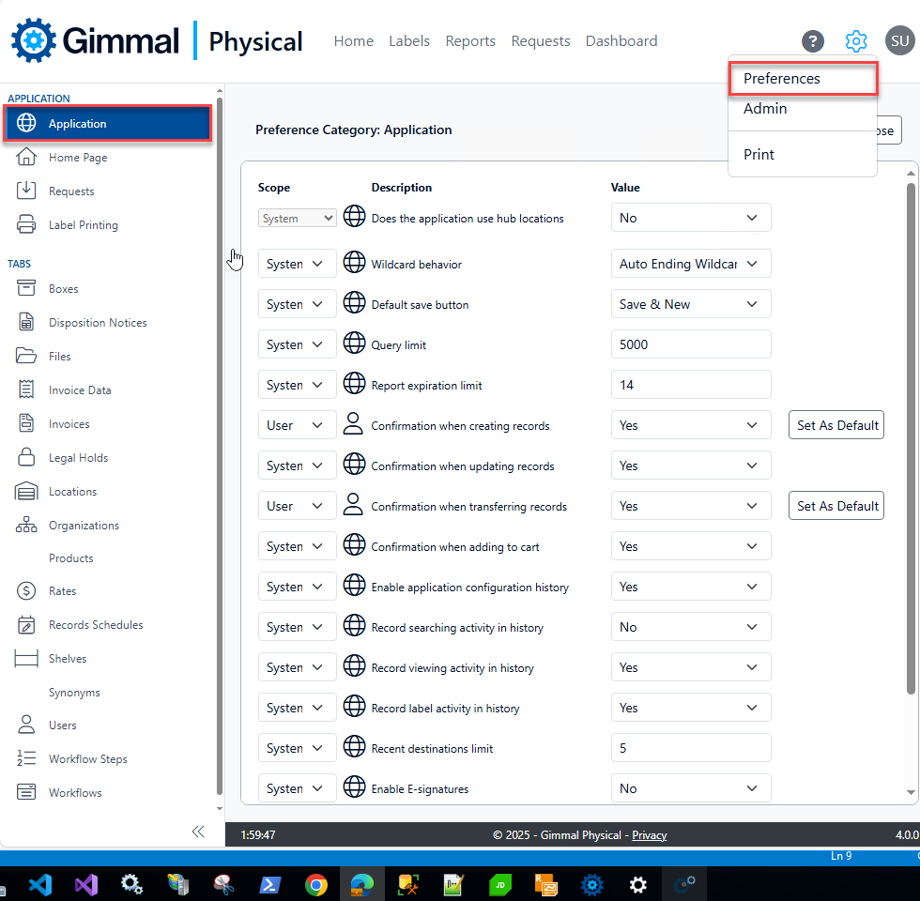Open the settings gear icon
The height and width of the screenshot is (901, 920).
point(855,41)
